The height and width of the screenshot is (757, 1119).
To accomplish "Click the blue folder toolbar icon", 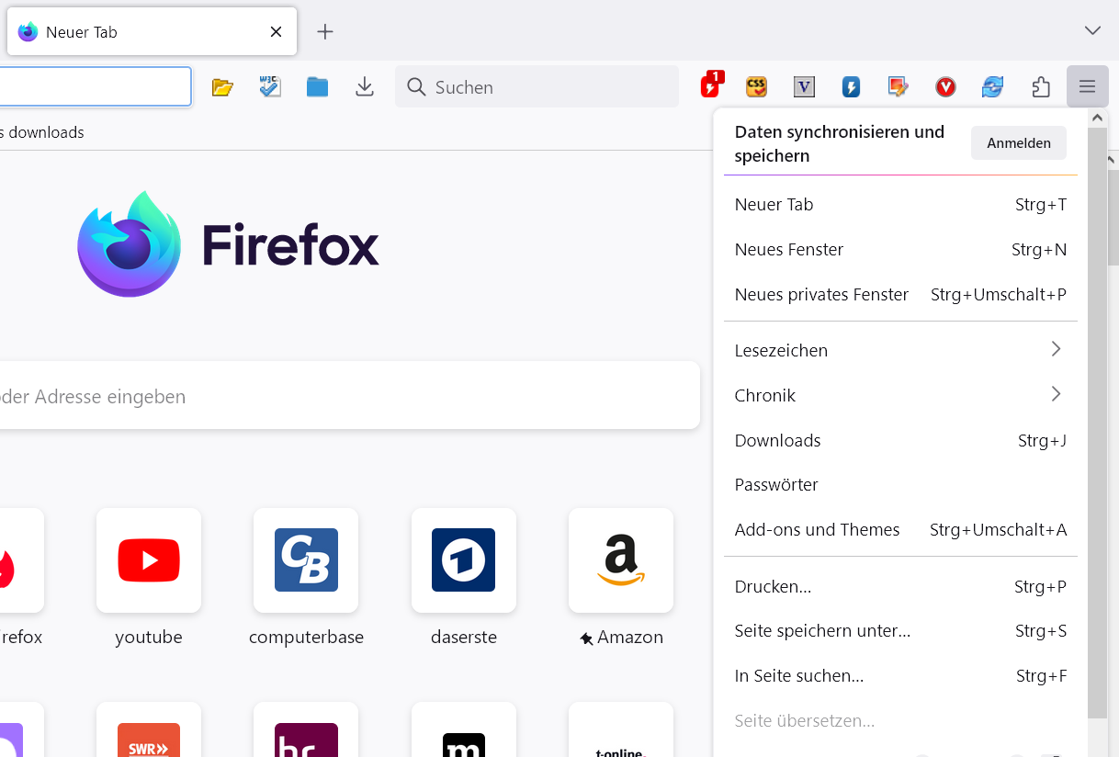I will (x=317, y=87).
